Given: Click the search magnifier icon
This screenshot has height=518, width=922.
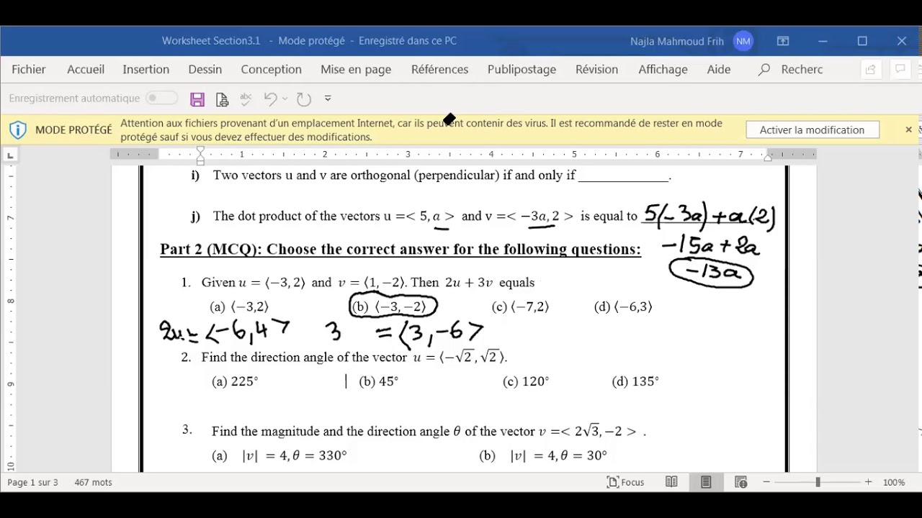Looking at the screenshot, I should click(764, 69).
